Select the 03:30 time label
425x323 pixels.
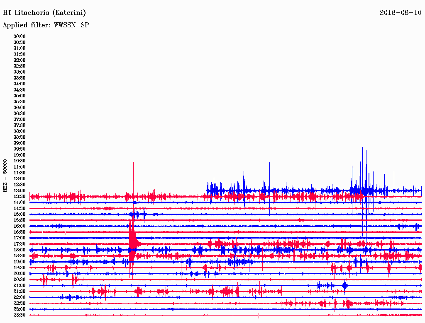pyautogui.click(x=20, y=78)
